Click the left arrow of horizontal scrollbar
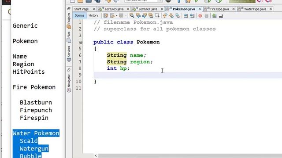 point(96,156)
